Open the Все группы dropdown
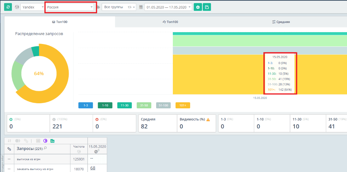 119,7
